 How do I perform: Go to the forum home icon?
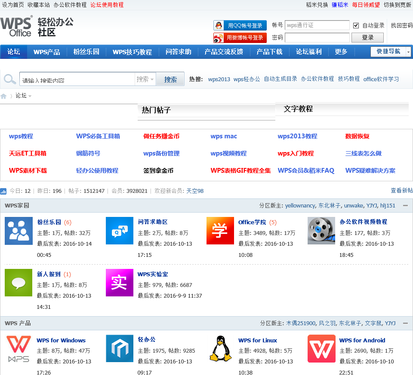(x=3, y=96)
